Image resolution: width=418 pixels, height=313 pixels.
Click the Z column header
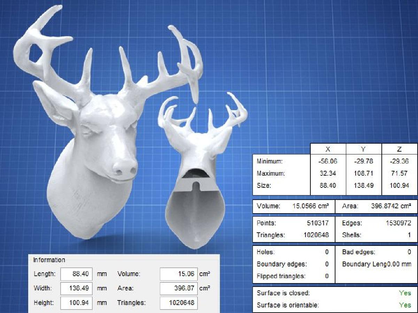point(400,149)
